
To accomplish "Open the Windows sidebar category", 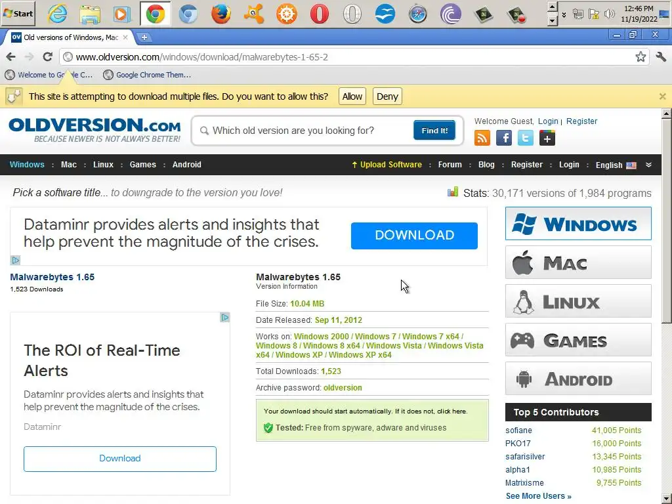I will click(x=578, y=223).
